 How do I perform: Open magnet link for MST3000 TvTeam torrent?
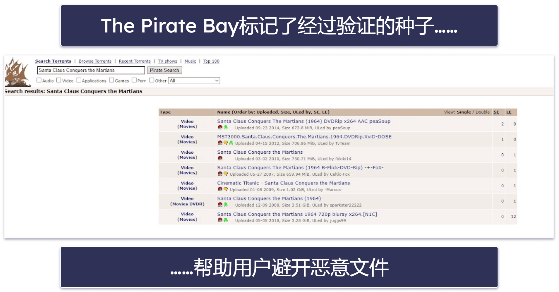[220, 143]
